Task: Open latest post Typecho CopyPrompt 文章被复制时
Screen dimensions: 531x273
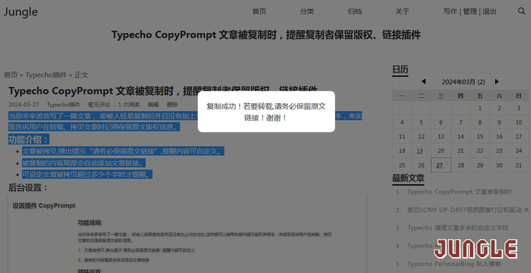Action: pos(459,192)
